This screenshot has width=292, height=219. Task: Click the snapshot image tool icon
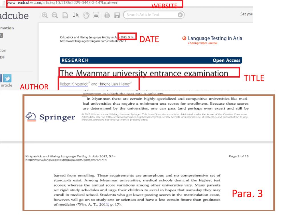[96, 15]
